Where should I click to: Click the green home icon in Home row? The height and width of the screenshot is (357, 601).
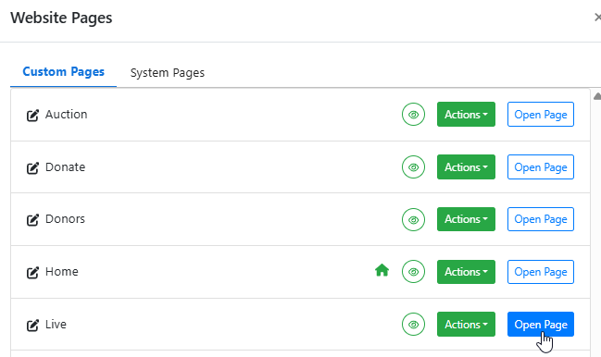pyautogui.click(x=382, y=270)
